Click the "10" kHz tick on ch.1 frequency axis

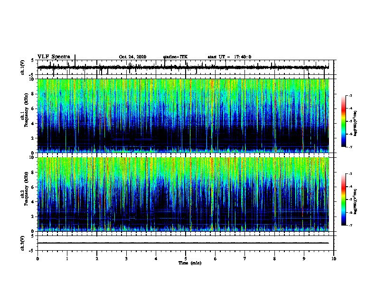[x=32, y=79]
